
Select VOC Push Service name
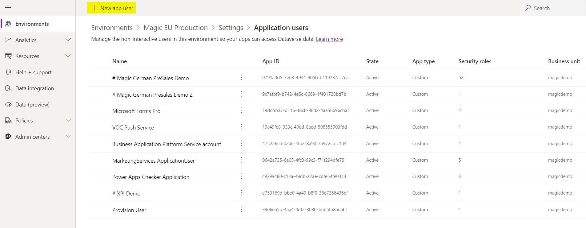coord(133,127)
